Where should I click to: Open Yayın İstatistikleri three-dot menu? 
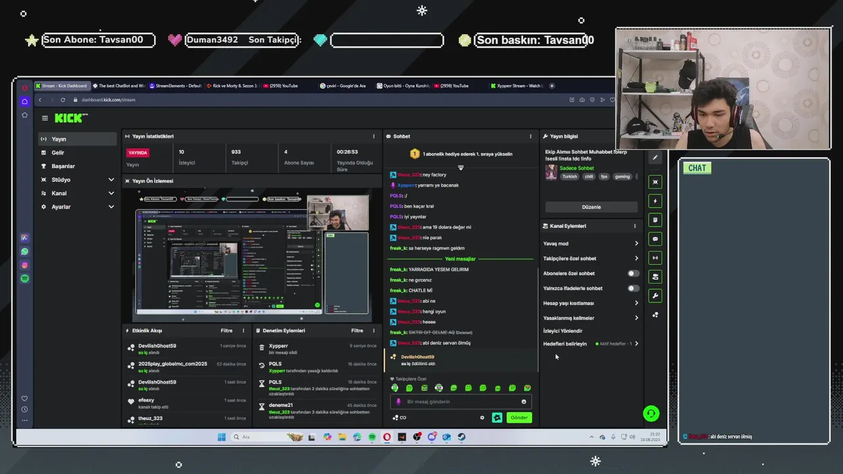click(373, 136)
